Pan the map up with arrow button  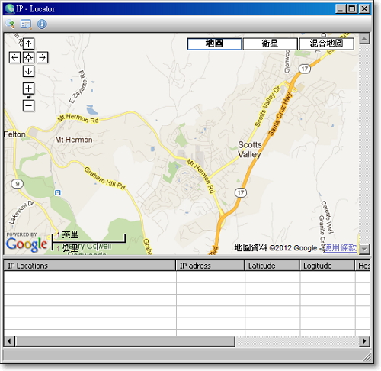(28, 44)
